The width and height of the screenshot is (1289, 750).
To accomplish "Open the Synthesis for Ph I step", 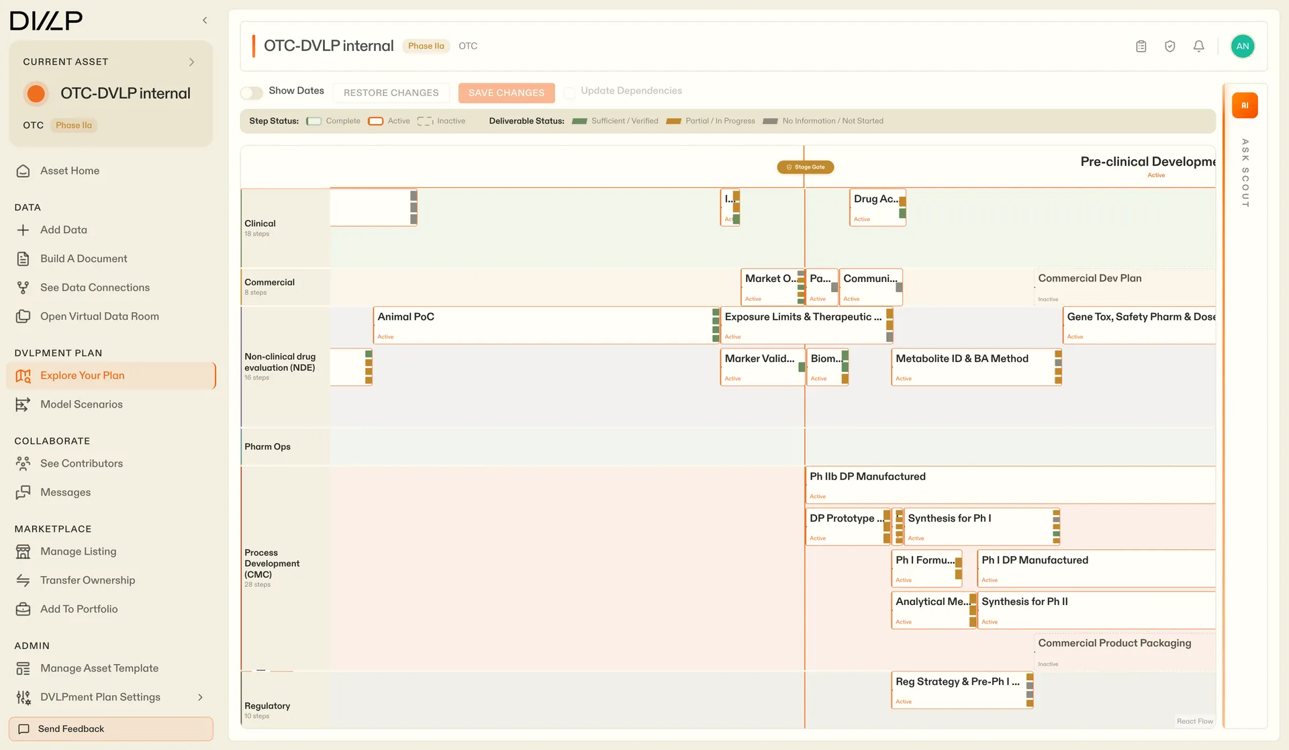I will pos(982,527).
